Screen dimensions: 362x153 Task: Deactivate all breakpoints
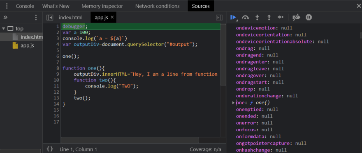pos(296,18)
